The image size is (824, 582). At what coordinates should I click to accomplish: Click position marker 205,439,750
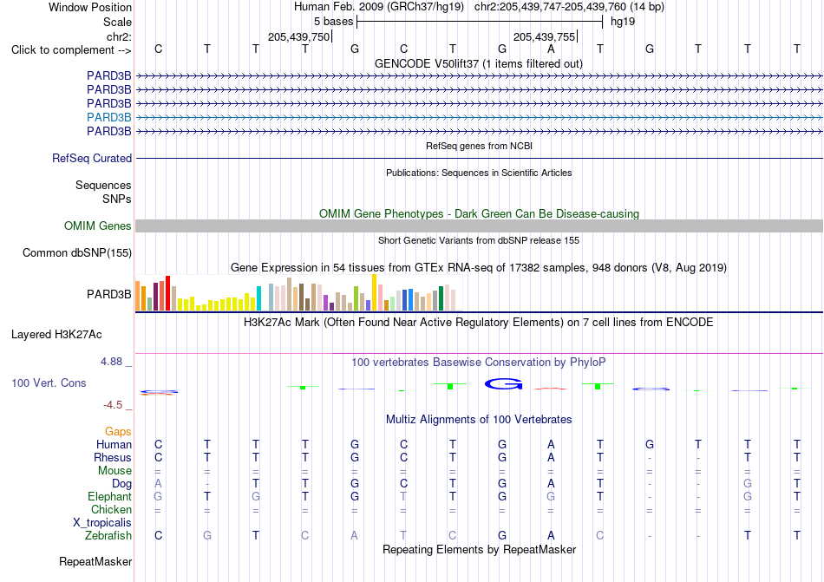[x=298, y=36]
